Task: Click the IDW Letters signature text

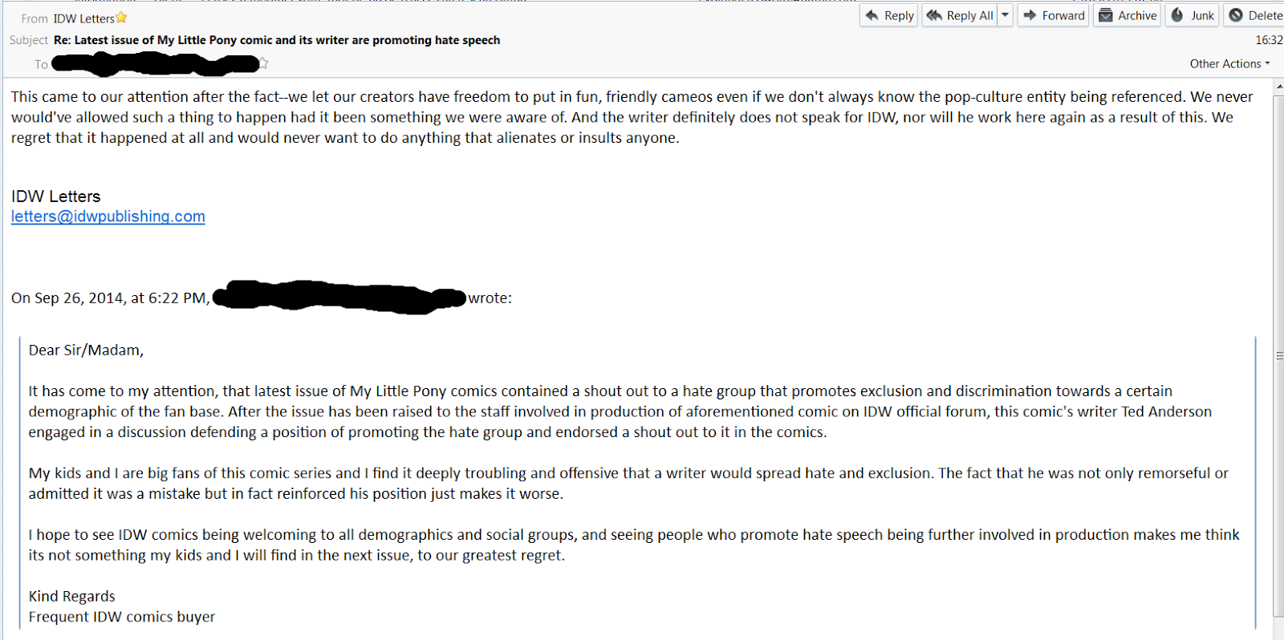Action: pyautogui.click(x=56, y=196)
